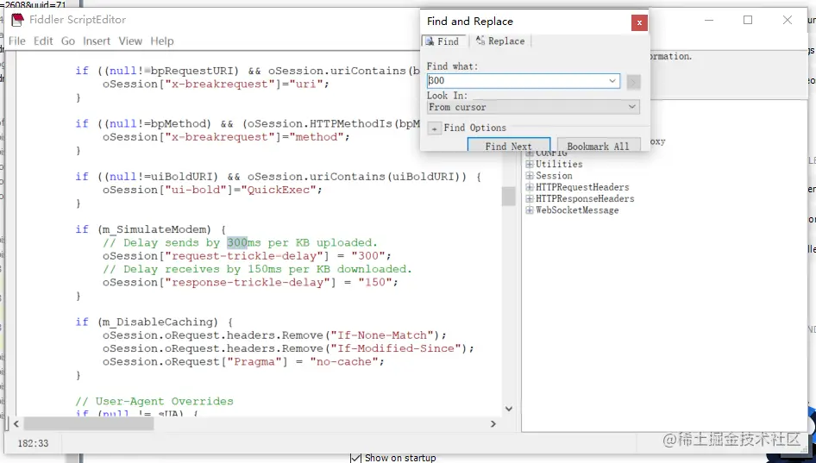The width and height of the screenshot is (816, 463).
Task: Select HTTPRequestHeaders in class tree
Action: click(x=582, y=187)
